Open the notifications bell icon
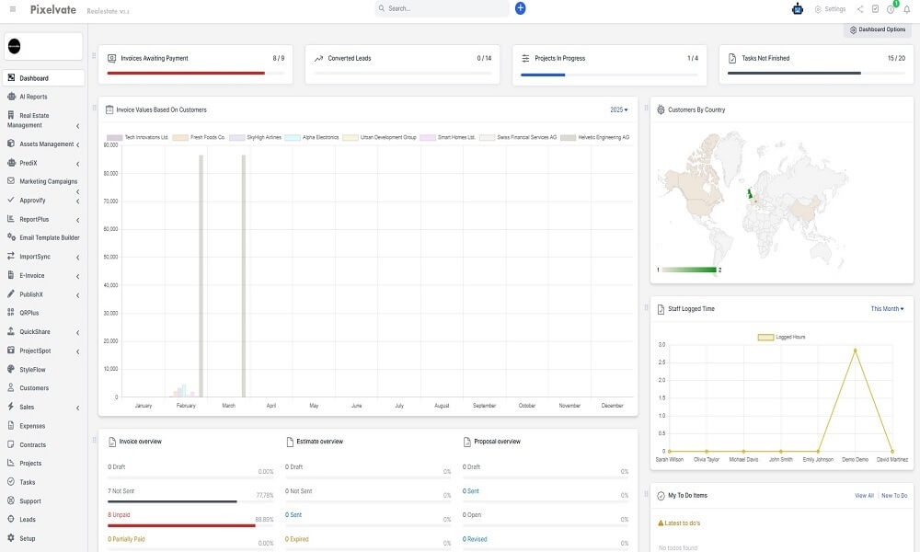920x552 pixels. 906,8
